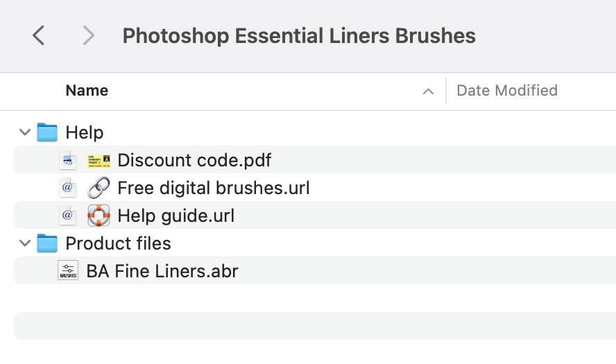
Task: Click the PDF document icon beside Discount code
Action: [67, 160]
